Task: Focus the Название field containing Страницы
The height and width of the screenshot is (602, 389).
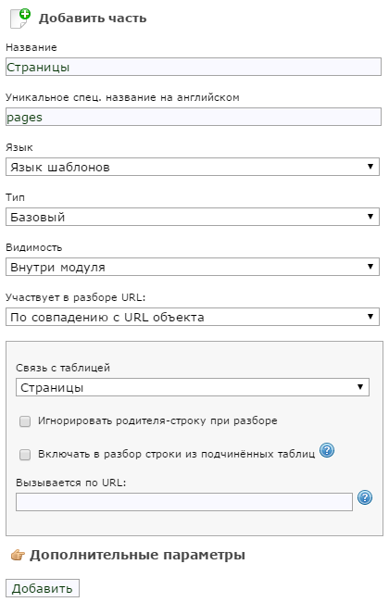Action: 194,67
